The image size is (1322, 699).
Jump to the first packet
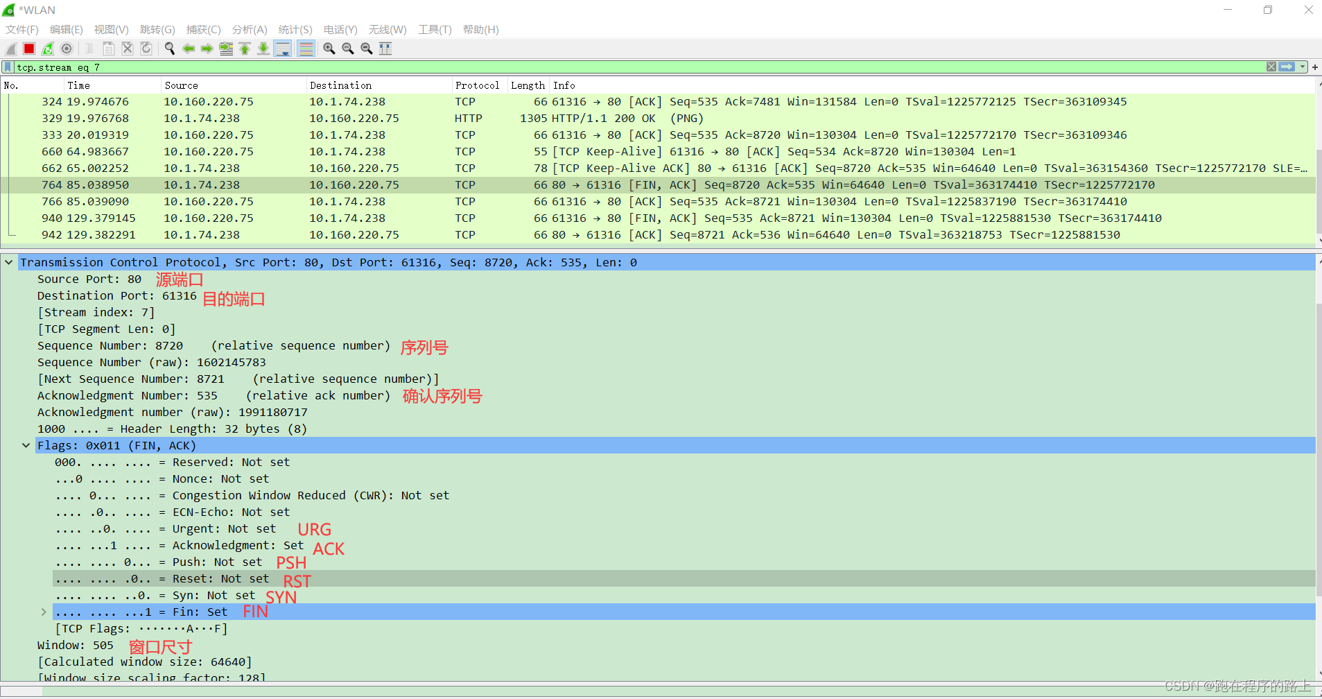pyautogui.click(x=245, y=49)
